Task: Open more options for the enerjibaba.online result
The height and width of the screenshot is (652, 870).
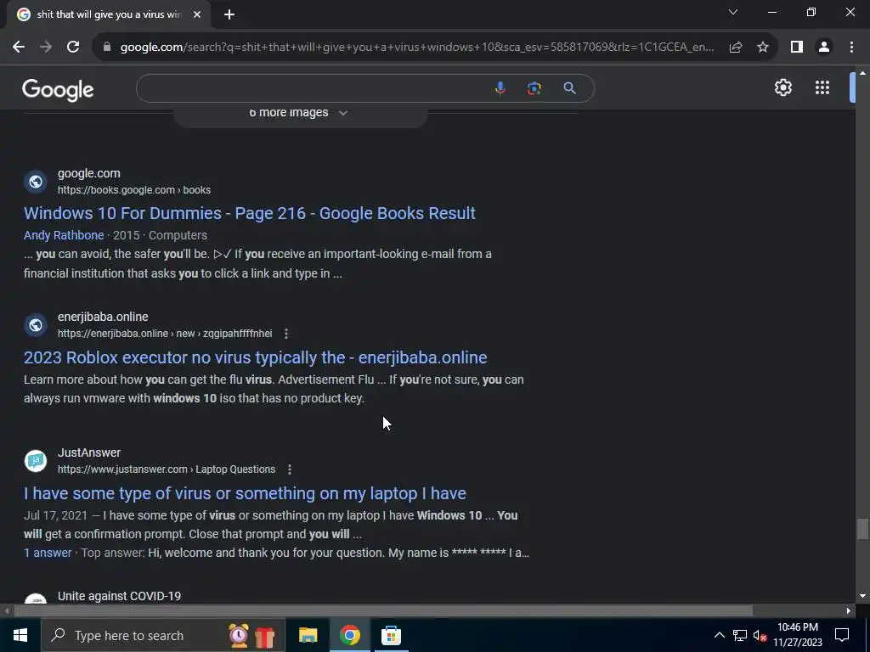Action: pyautogui.click(x=286, y=334)
